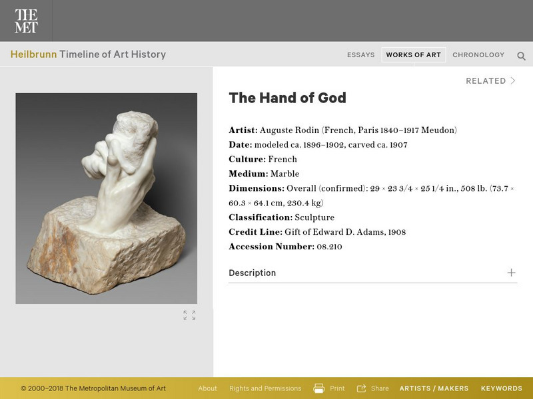Image resolution: width=533 pixels, height=399 pixels.
Task: Click the share arrow icon in footer
Action: 361,388
